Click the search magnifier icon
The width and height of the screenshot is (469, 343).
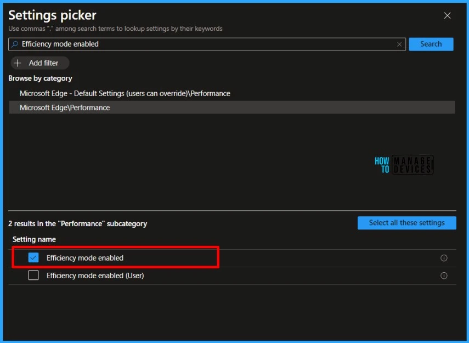(14, 44)
